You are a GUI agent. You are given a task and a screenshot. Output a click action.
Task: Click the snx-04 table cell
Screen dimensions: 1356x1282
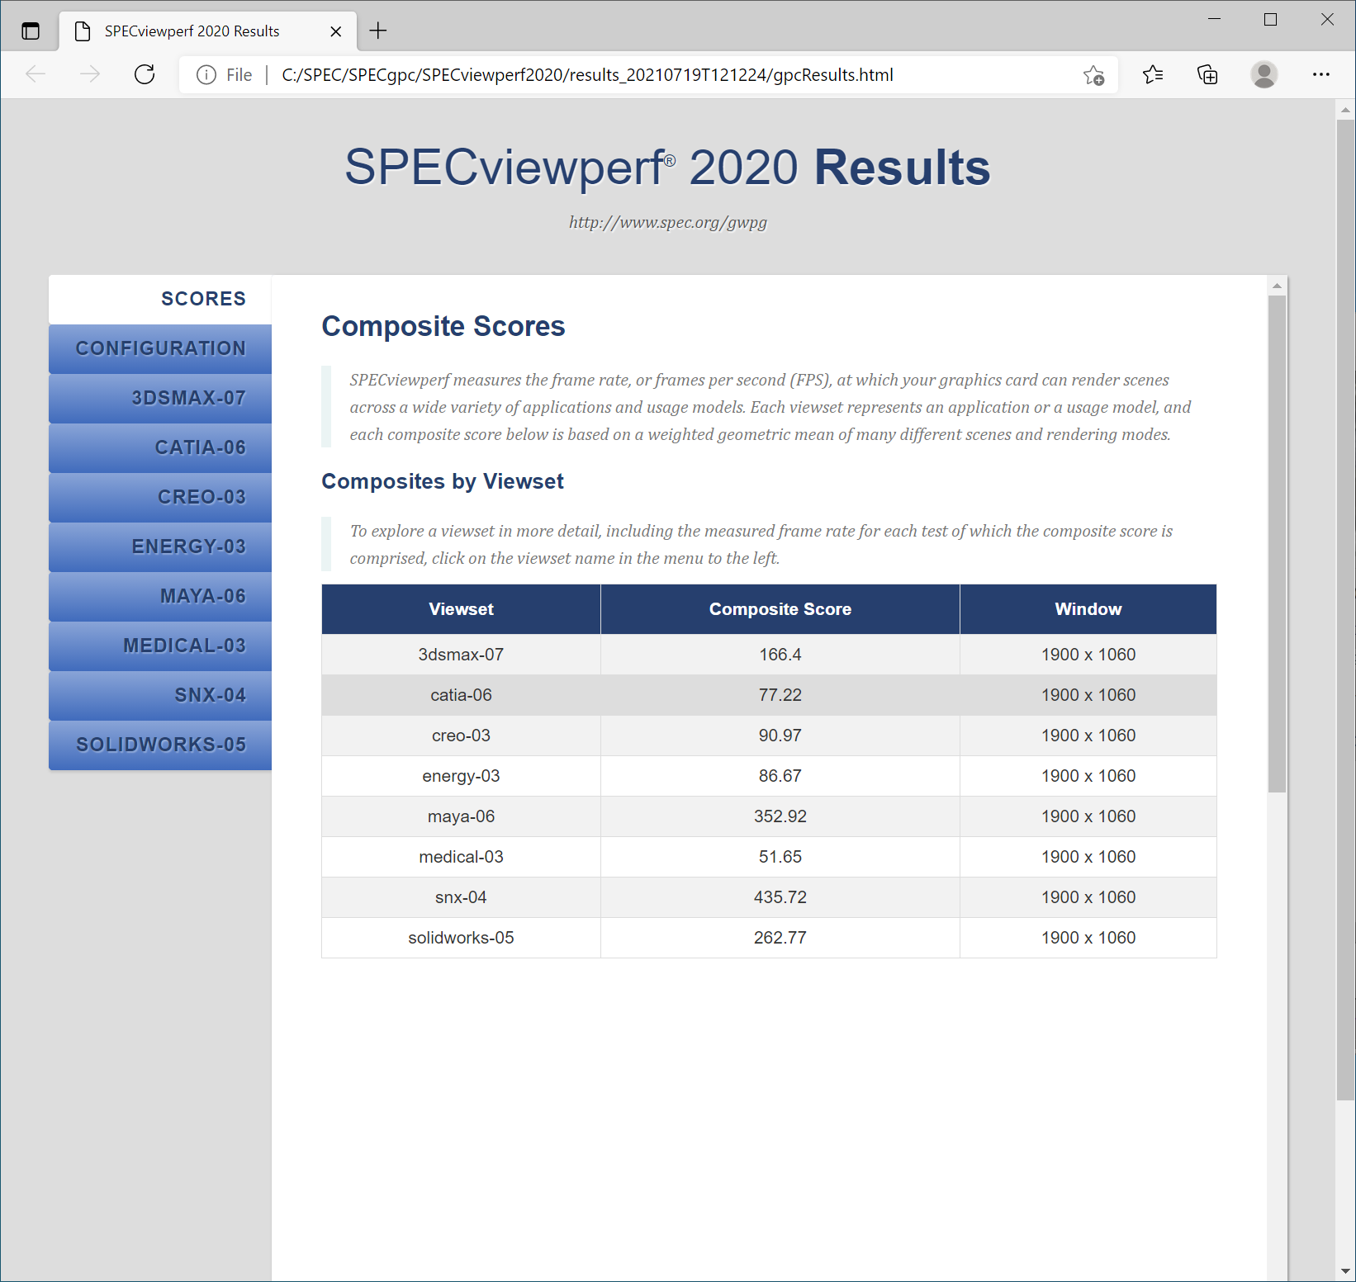[x=461, y=897]
